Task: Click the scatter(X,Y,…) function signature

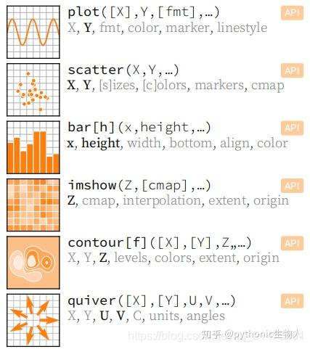Action: pos(123,70)
